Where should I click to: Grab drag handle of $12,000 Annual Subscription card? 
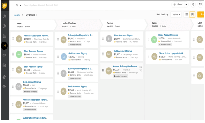click(x=13, y=39)
